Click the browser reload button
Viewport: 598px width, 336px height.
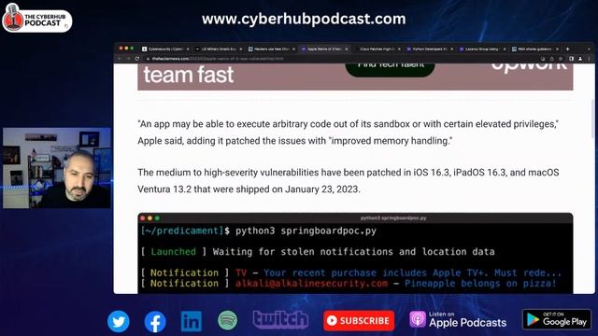[x=137, y=59]
